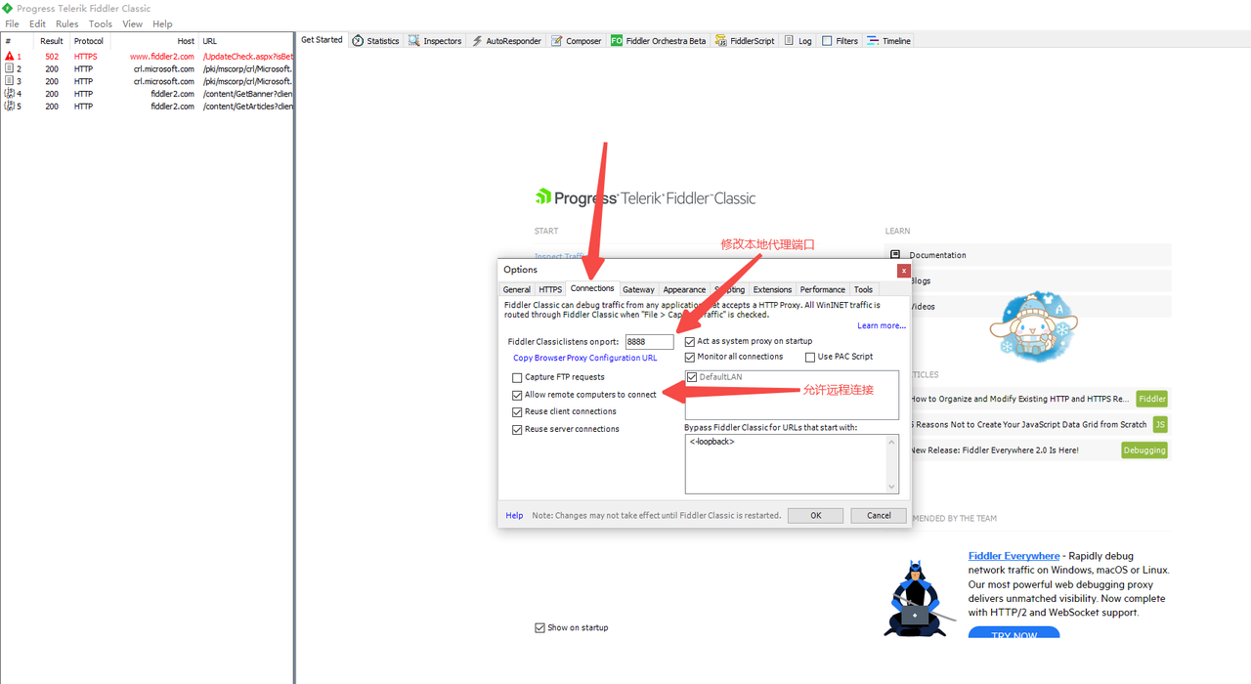Image resolution: width=1251 pixels, height=684 pixels.
Task: Sort sessions by the Result column header
Action: [x=52, y=41]
